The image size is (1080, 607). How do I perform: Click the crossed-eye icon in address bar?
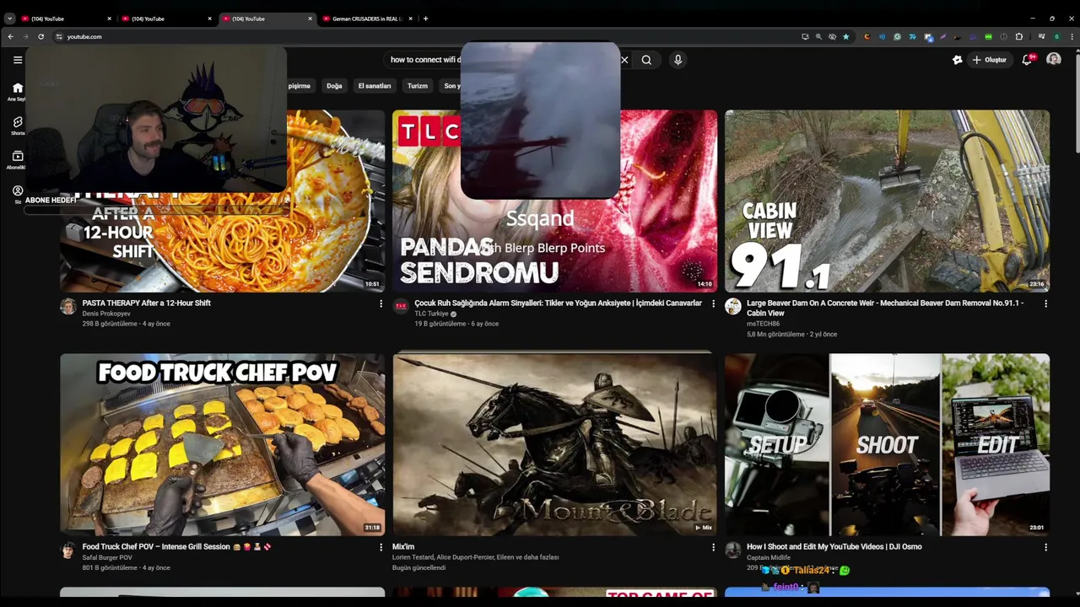pos(832,36)
